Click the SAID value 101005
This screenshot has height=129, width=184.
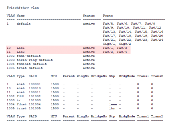coord(35,108)
